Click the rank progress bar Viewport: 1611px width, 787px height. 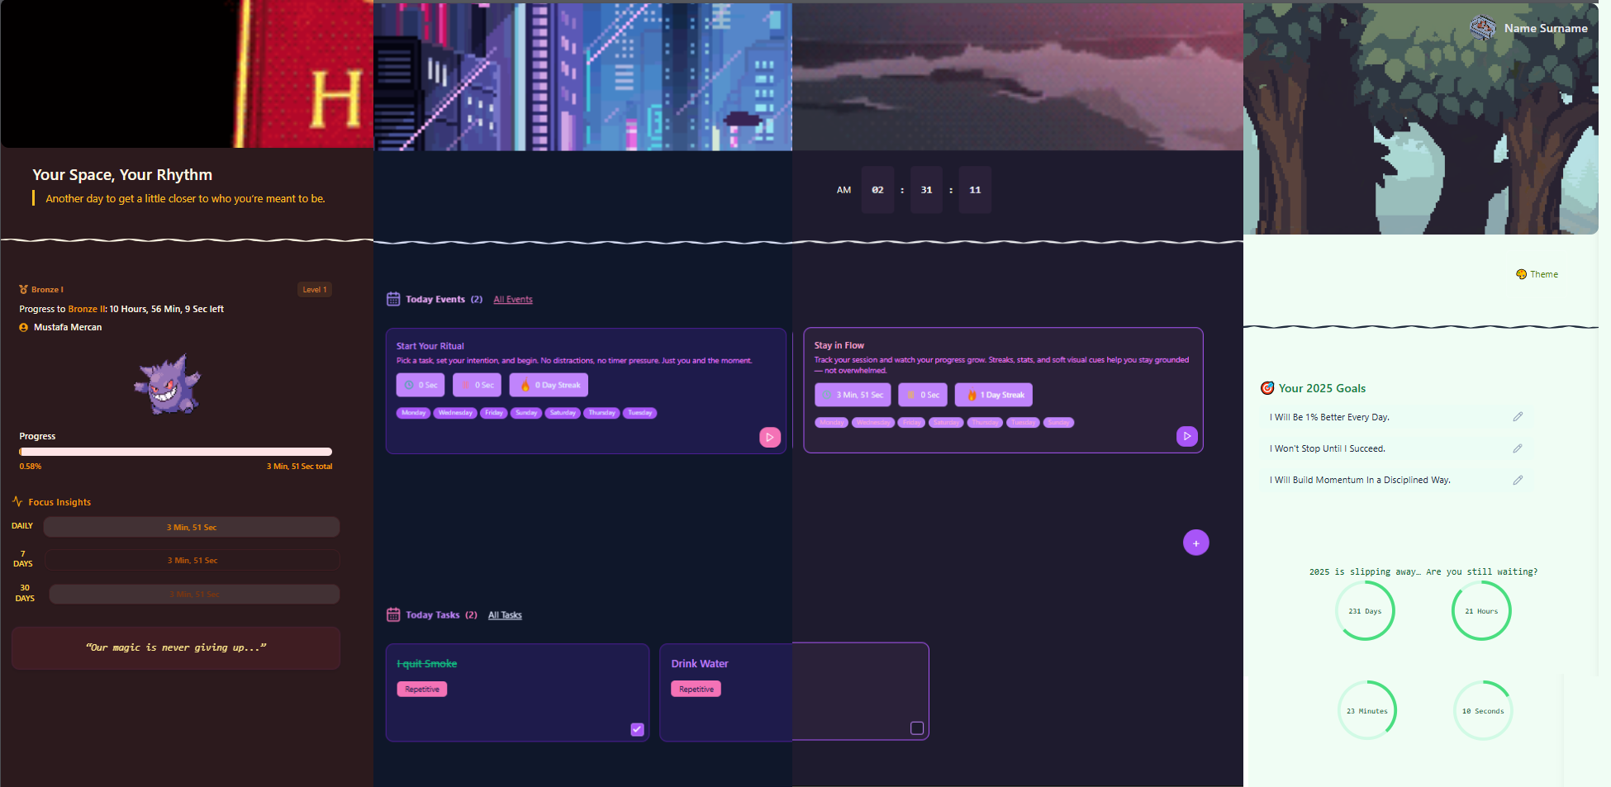(175, 452)
